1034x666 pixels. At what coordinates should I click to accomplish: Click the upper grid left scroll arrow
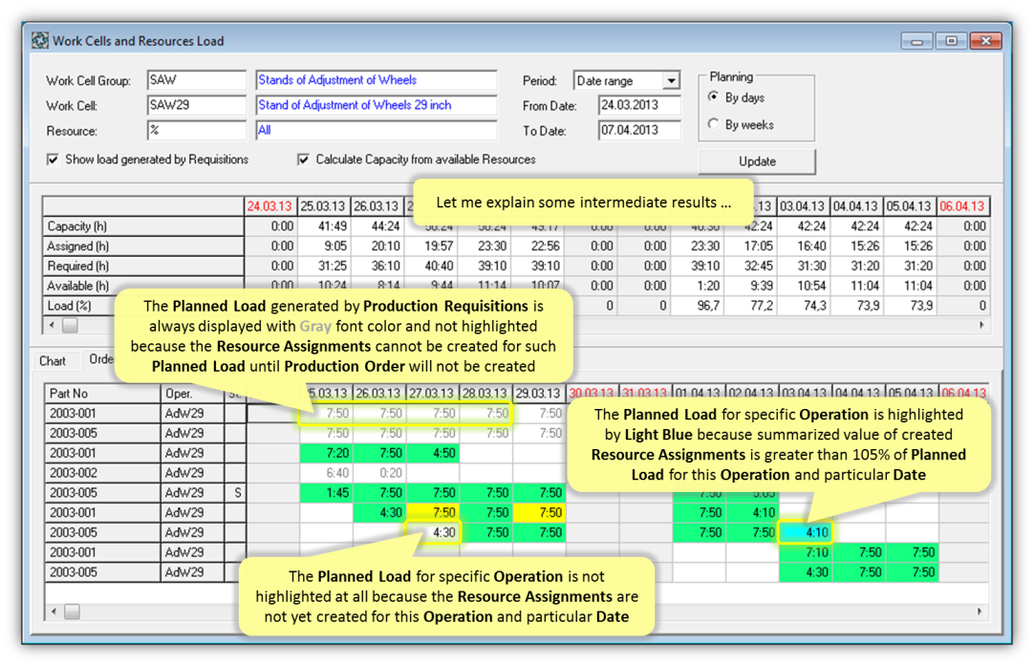53,325
